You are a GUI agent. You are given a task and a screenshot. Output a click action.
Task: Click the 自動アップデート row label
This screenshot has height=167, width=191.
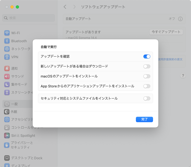(78, 19)
